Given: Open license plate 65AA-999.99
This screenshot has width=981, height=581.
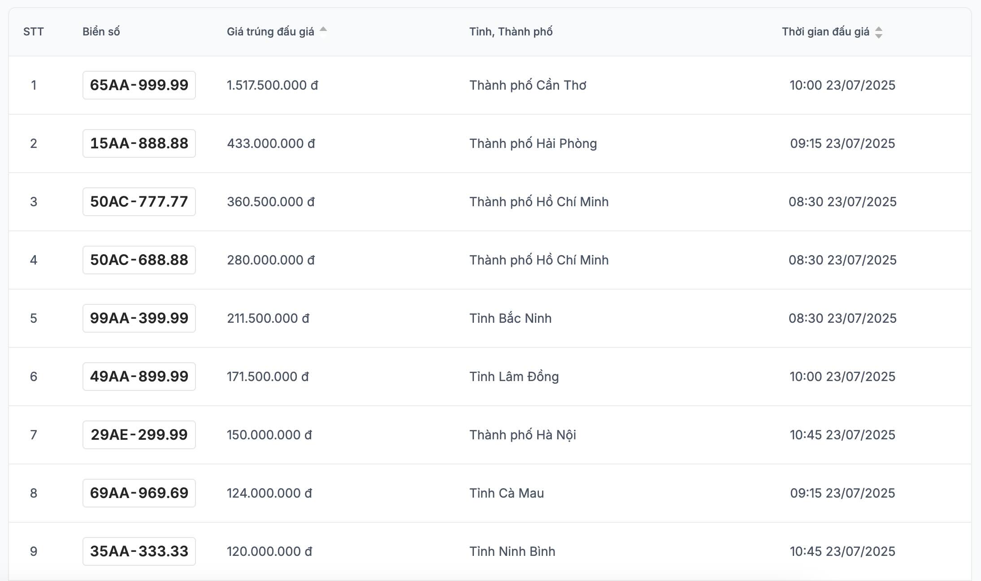Looking at the screenshot, I should point(139,85).
